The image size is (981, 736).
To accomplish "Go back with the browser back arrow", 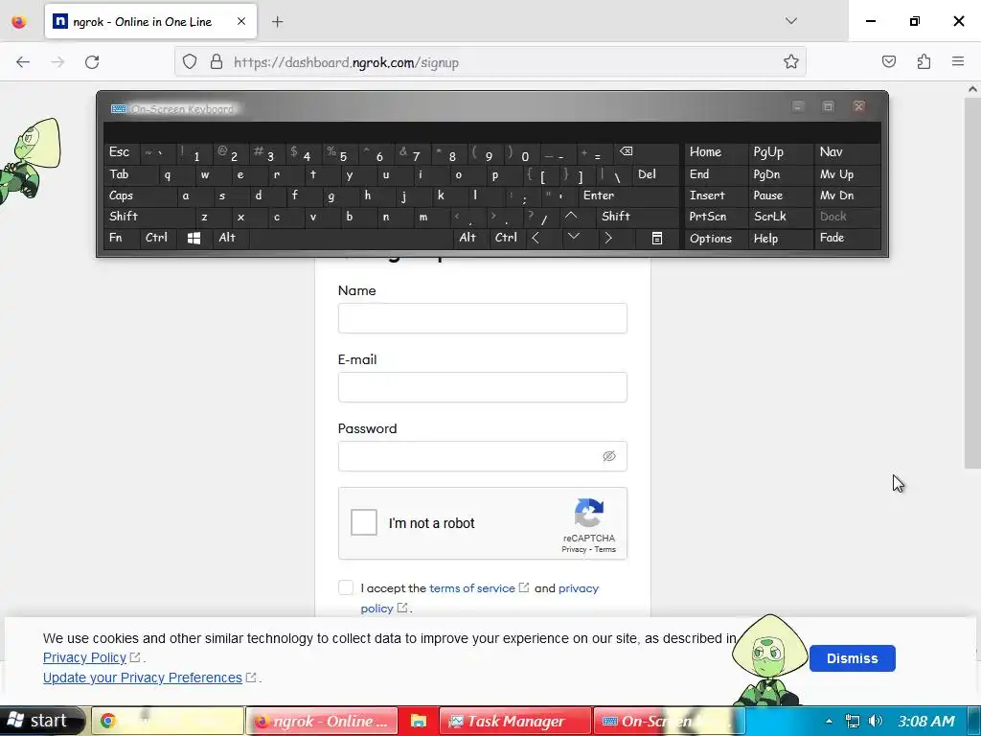I will 23,62.
